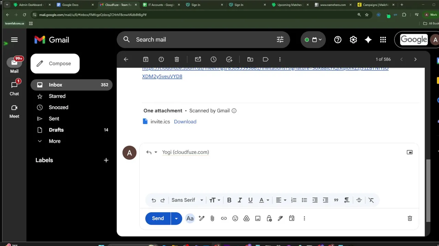Open the active status dropdown

313,40
